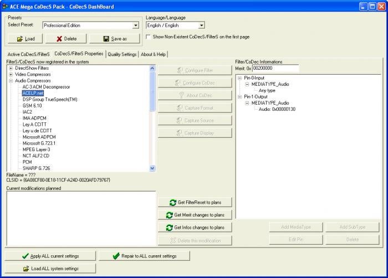Click Get Infos changes to plans

195,227
